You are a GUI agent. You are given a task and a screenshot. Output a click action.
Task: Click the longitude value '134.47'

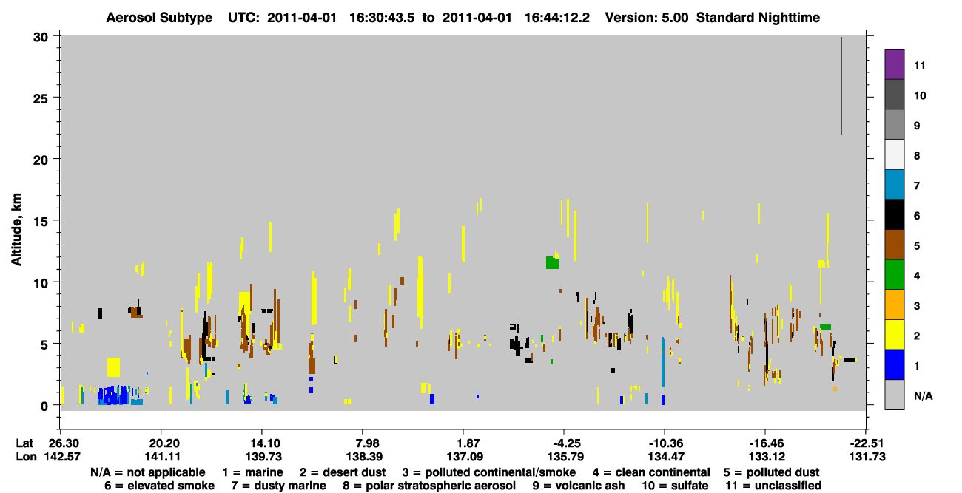click(x=665, y=457)
